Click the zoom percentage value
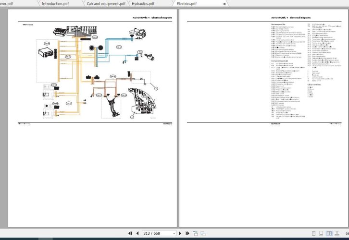This screenshot has height=240, width=349. point(347,233)
